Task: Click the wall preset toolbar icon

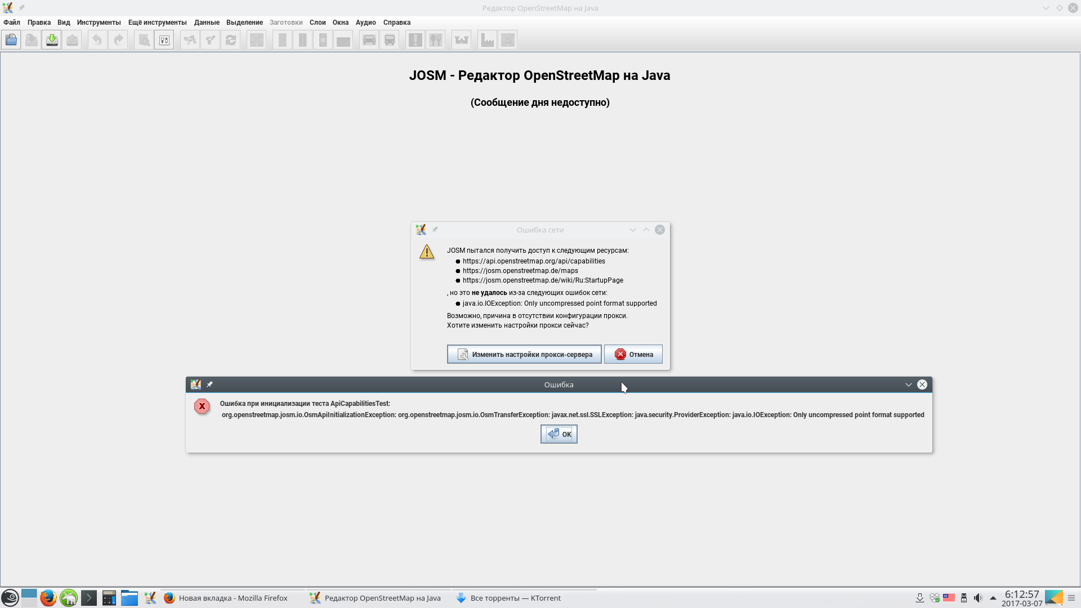Action: tap(343, 40)
